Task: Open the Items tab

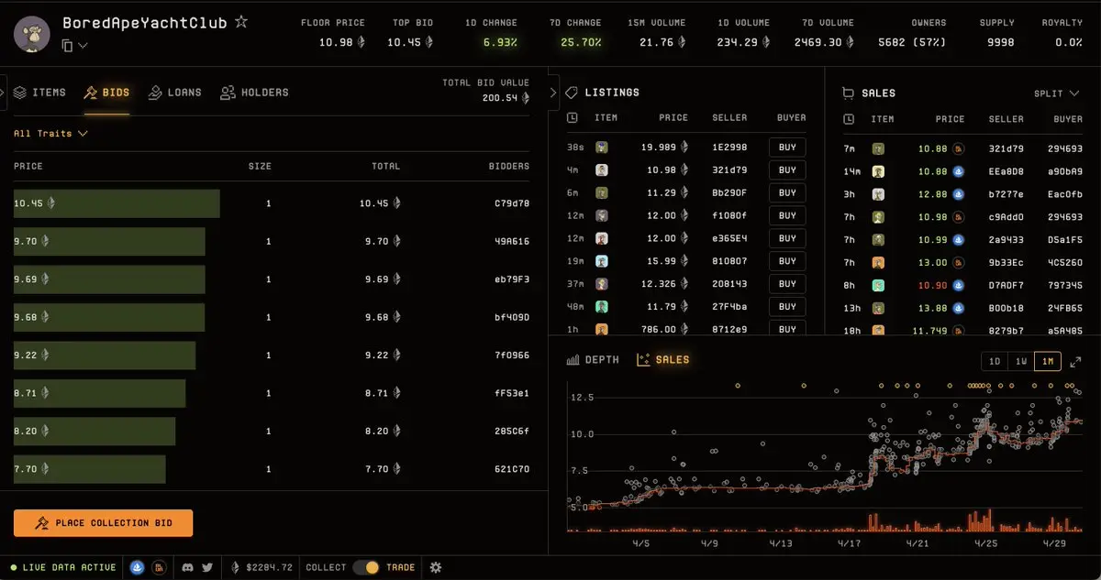Action: coord(40,93)
